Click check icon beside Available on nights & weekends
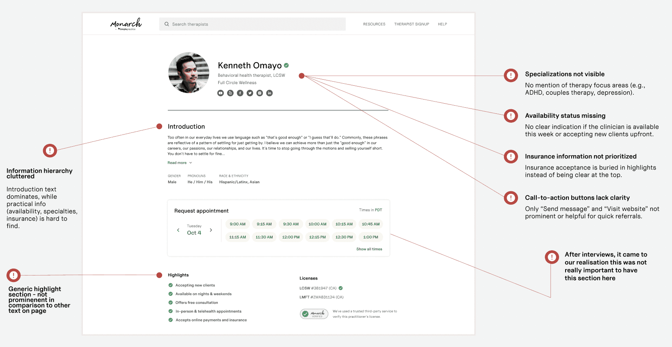 pyautogui.click(x=171, y=294)
